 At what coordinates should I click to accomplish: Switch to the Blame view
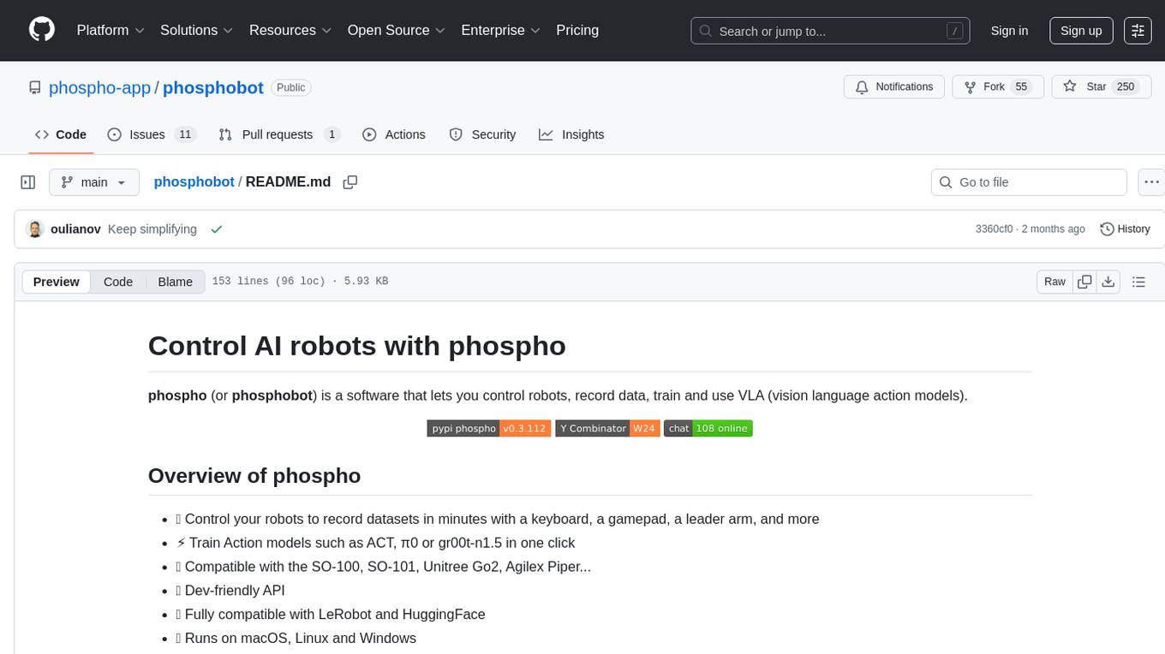tap(175, 282)
